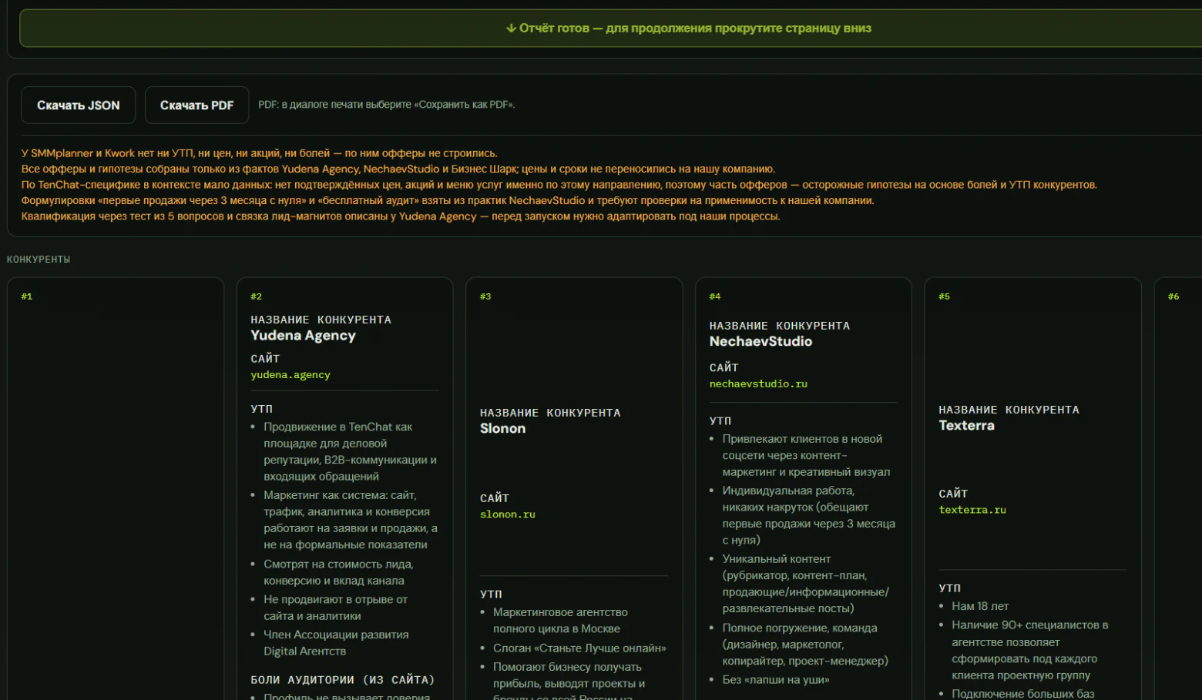Select the note line «Все офферы и гипотезы»

pyautogui.click(x=398, y=169)
